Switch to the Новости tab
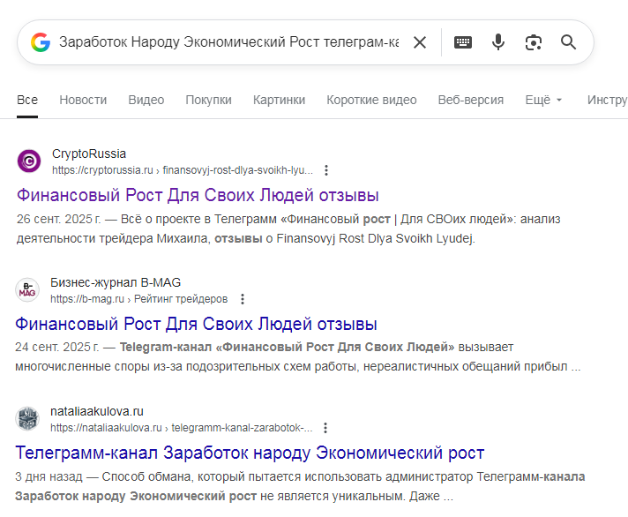This screenshot has width=628, height=517. [x=83, y=100]
